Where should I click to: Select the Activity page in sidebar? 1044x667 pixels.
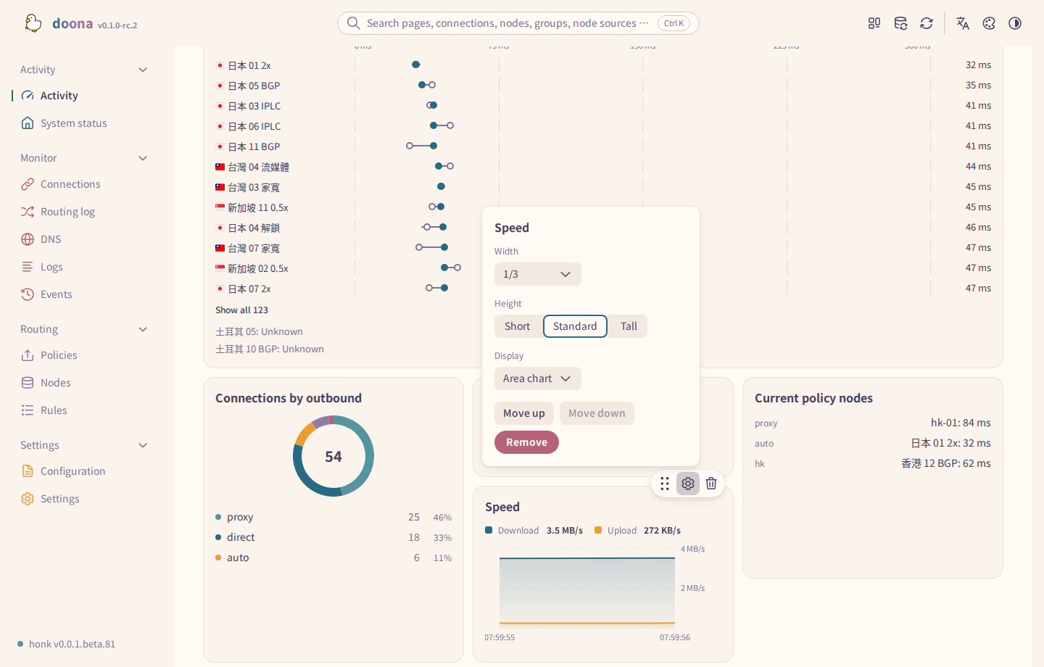pyautogui.click(x=59, y=96)
